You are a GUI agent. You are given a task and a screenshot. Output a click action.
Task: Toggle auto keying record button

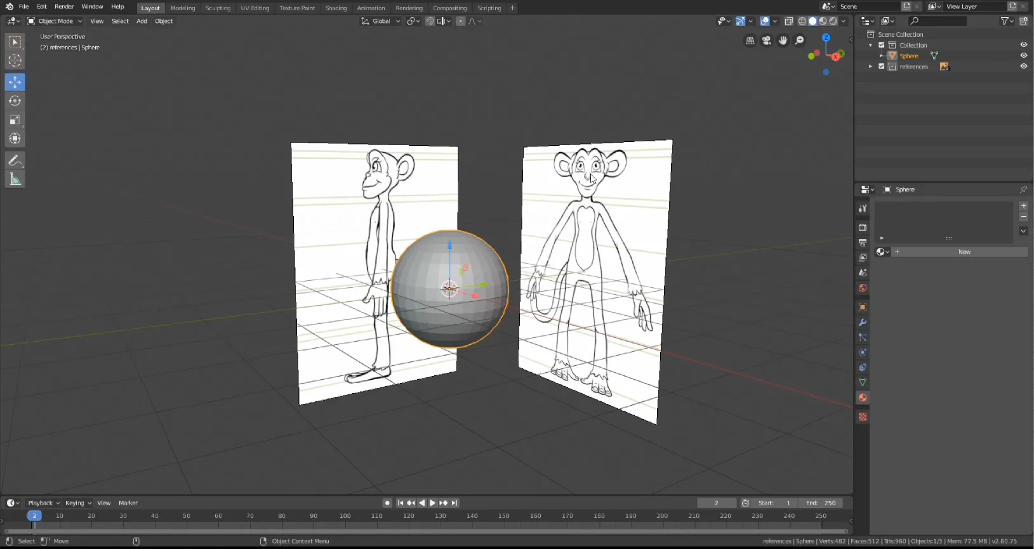pyautogui.click(x=387, y=503)
